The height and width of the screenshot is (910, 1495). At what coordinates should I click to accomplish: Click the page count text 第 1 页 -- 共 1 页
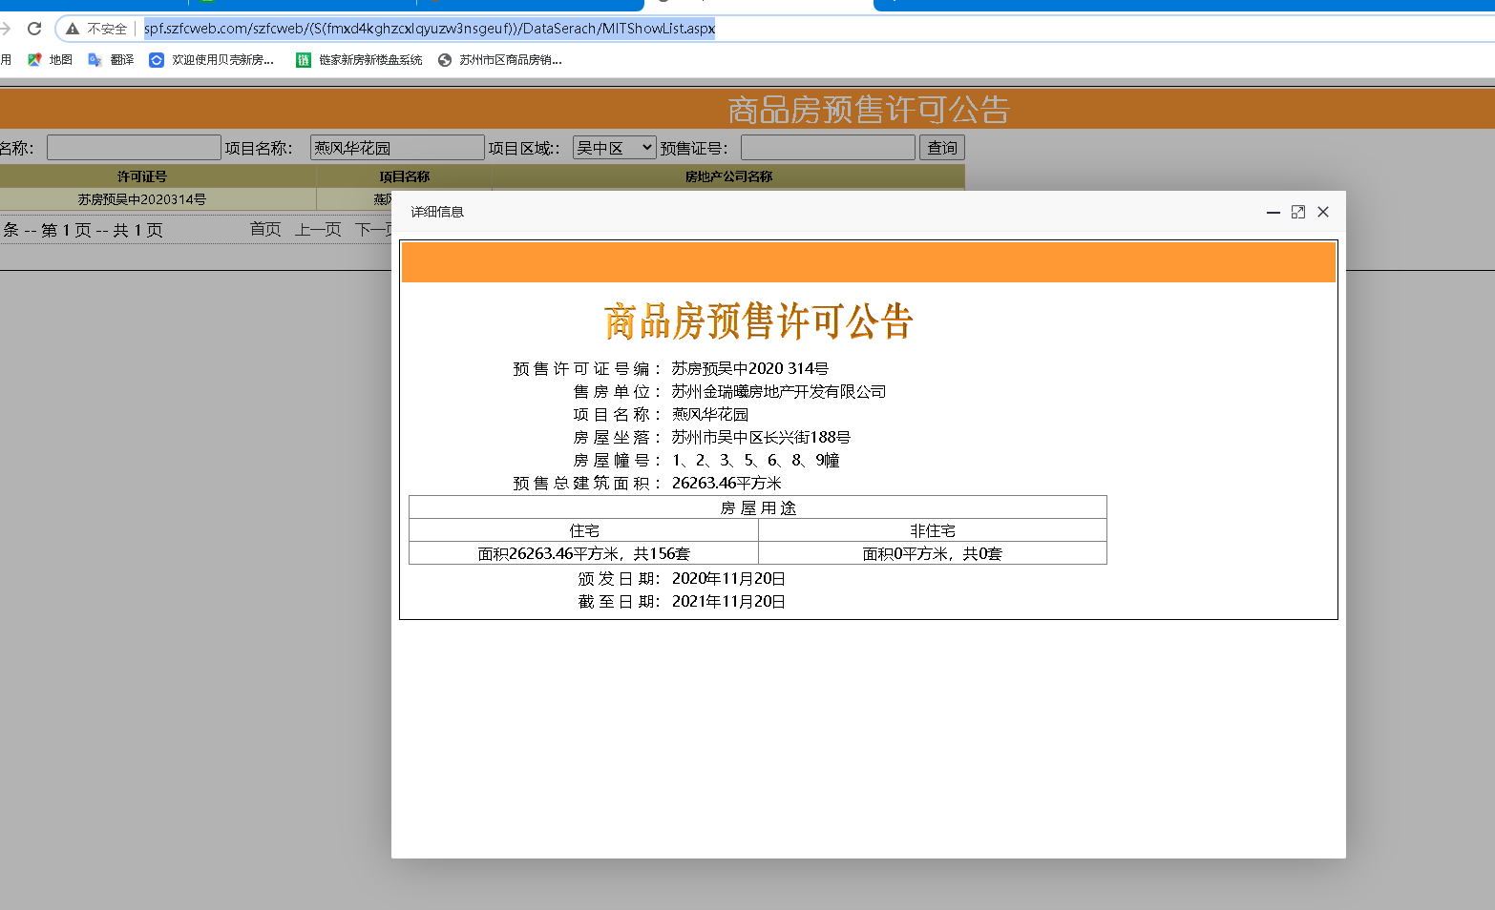point(102,230)
